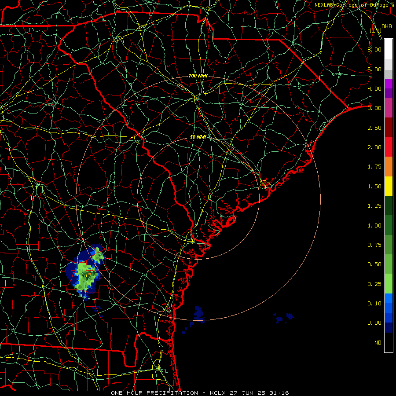Click the bright red 2.00 inch legend swatch
This screenshot has height=396, width=396.
click(389, 147)
